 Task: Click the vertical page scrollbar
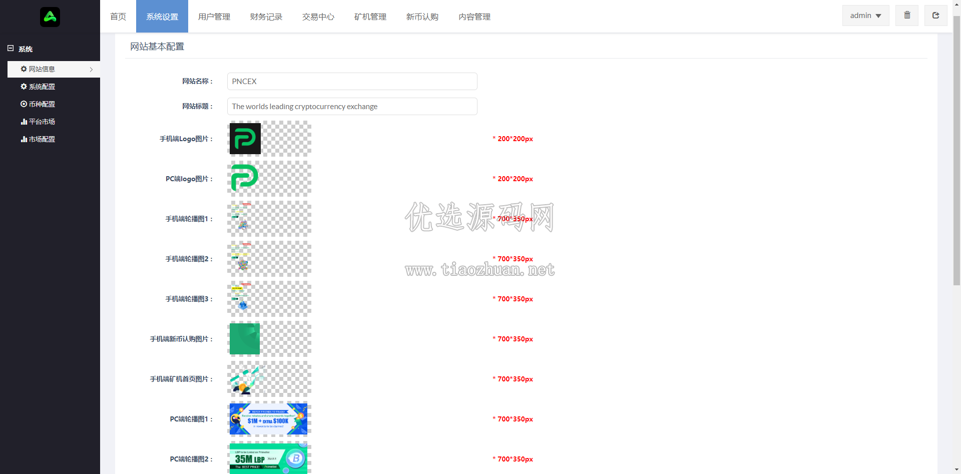(956, 150)
